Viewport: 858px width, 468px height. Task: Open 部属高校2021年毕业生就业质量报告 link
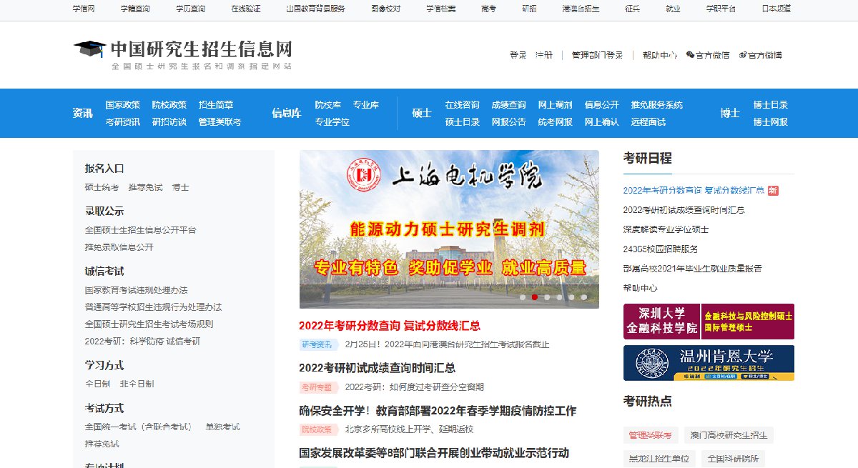click(x=693, y=269)
